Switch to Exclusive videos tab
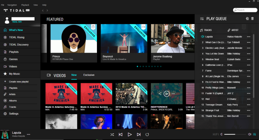This screenshot has height=140, width=259. 89,75
